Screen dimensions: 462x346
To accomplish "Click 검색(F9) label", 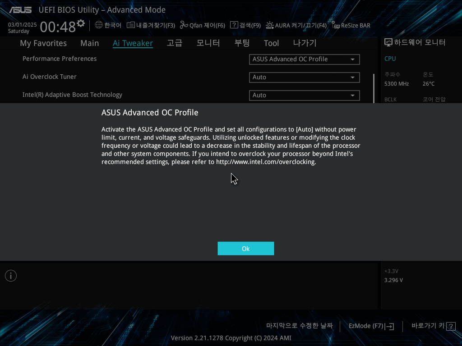I will coord(250,25).
